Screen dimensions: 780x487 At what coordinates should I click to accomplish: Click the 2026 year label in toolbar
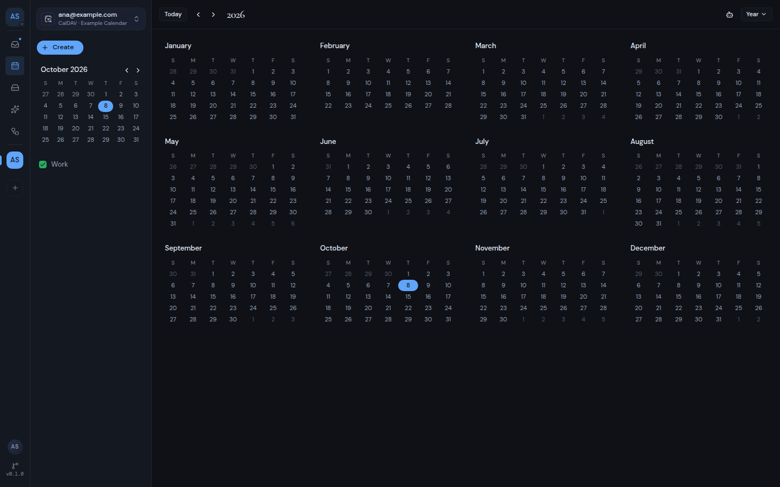pyautogui.click(x=236, y=15)
